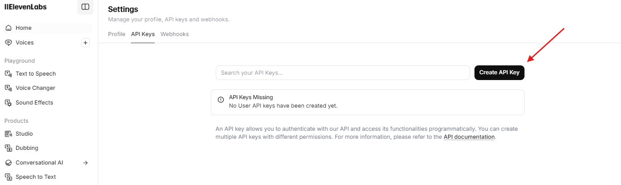This screenshot has height=185, width=621.
Task: Click the Studio sidebar icon
Action: [8, 134]
